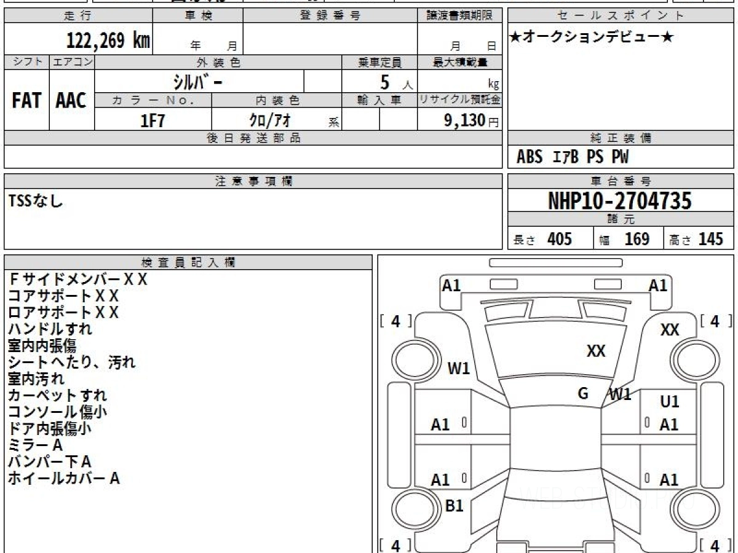The image size is (738, 553).
Task: Click the ハンドルすれ note
Action: click(50, 329)
